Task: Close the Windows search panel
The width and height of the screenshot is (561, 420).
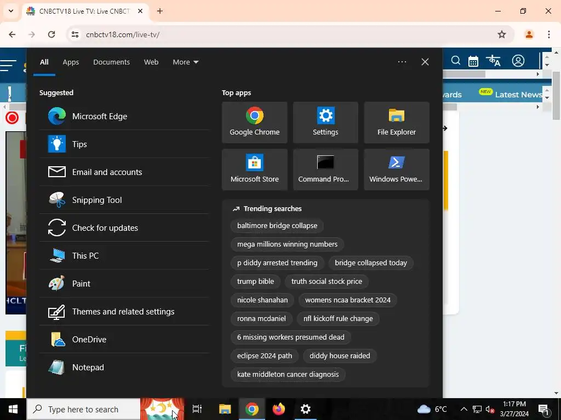Action: tap(425, 62)
